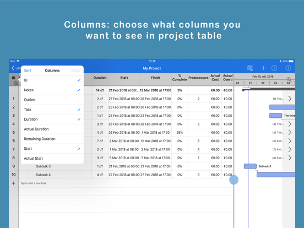
Task: Tap the green plus to add task
Action: (x=14, y=183)
